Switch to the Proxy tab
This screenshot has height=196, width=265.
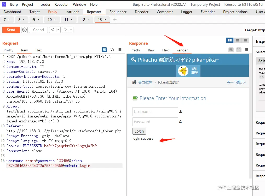click(x=53, y=12)
